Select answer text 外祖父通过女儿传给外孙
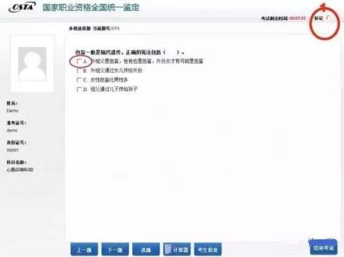This screenshot has height=257, width=344. (116, 71)
